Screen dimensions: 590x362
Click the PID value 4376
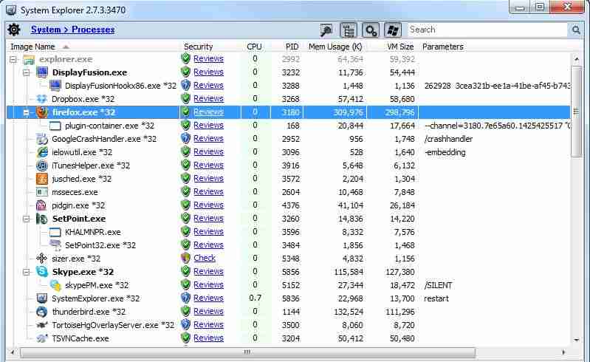(x=290, y=205)
